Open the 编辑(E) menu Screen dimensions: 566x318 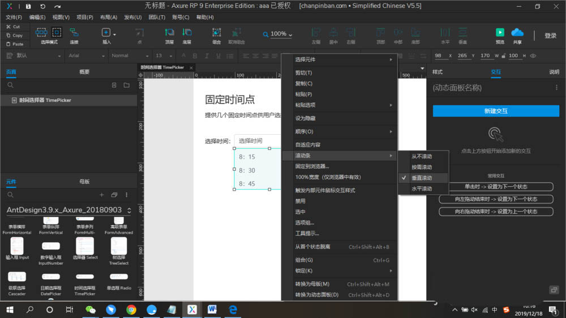pos(37,18)
